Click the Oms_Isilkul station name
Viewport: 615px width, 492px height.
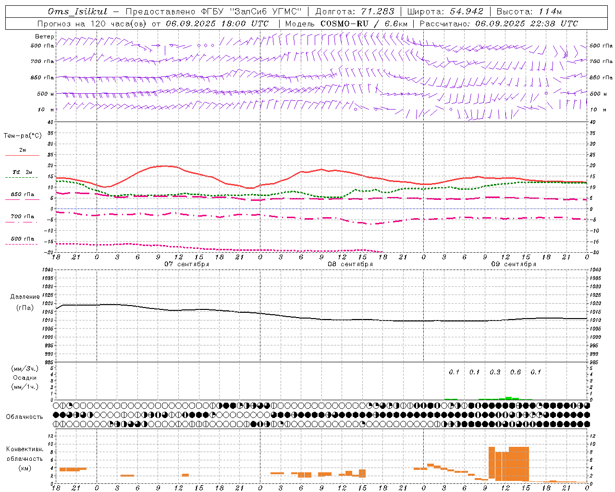[77, 12]
